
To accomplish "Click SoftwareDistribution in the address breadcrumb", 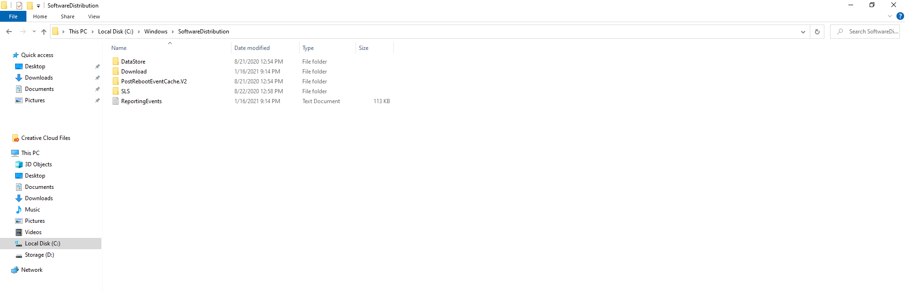I will (204, 32).
